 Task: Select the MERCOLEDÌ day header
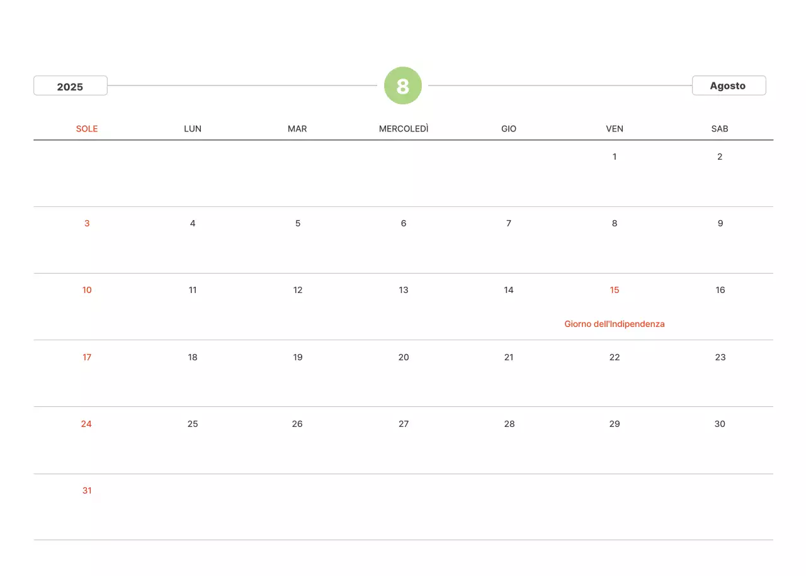pos(404,129)
